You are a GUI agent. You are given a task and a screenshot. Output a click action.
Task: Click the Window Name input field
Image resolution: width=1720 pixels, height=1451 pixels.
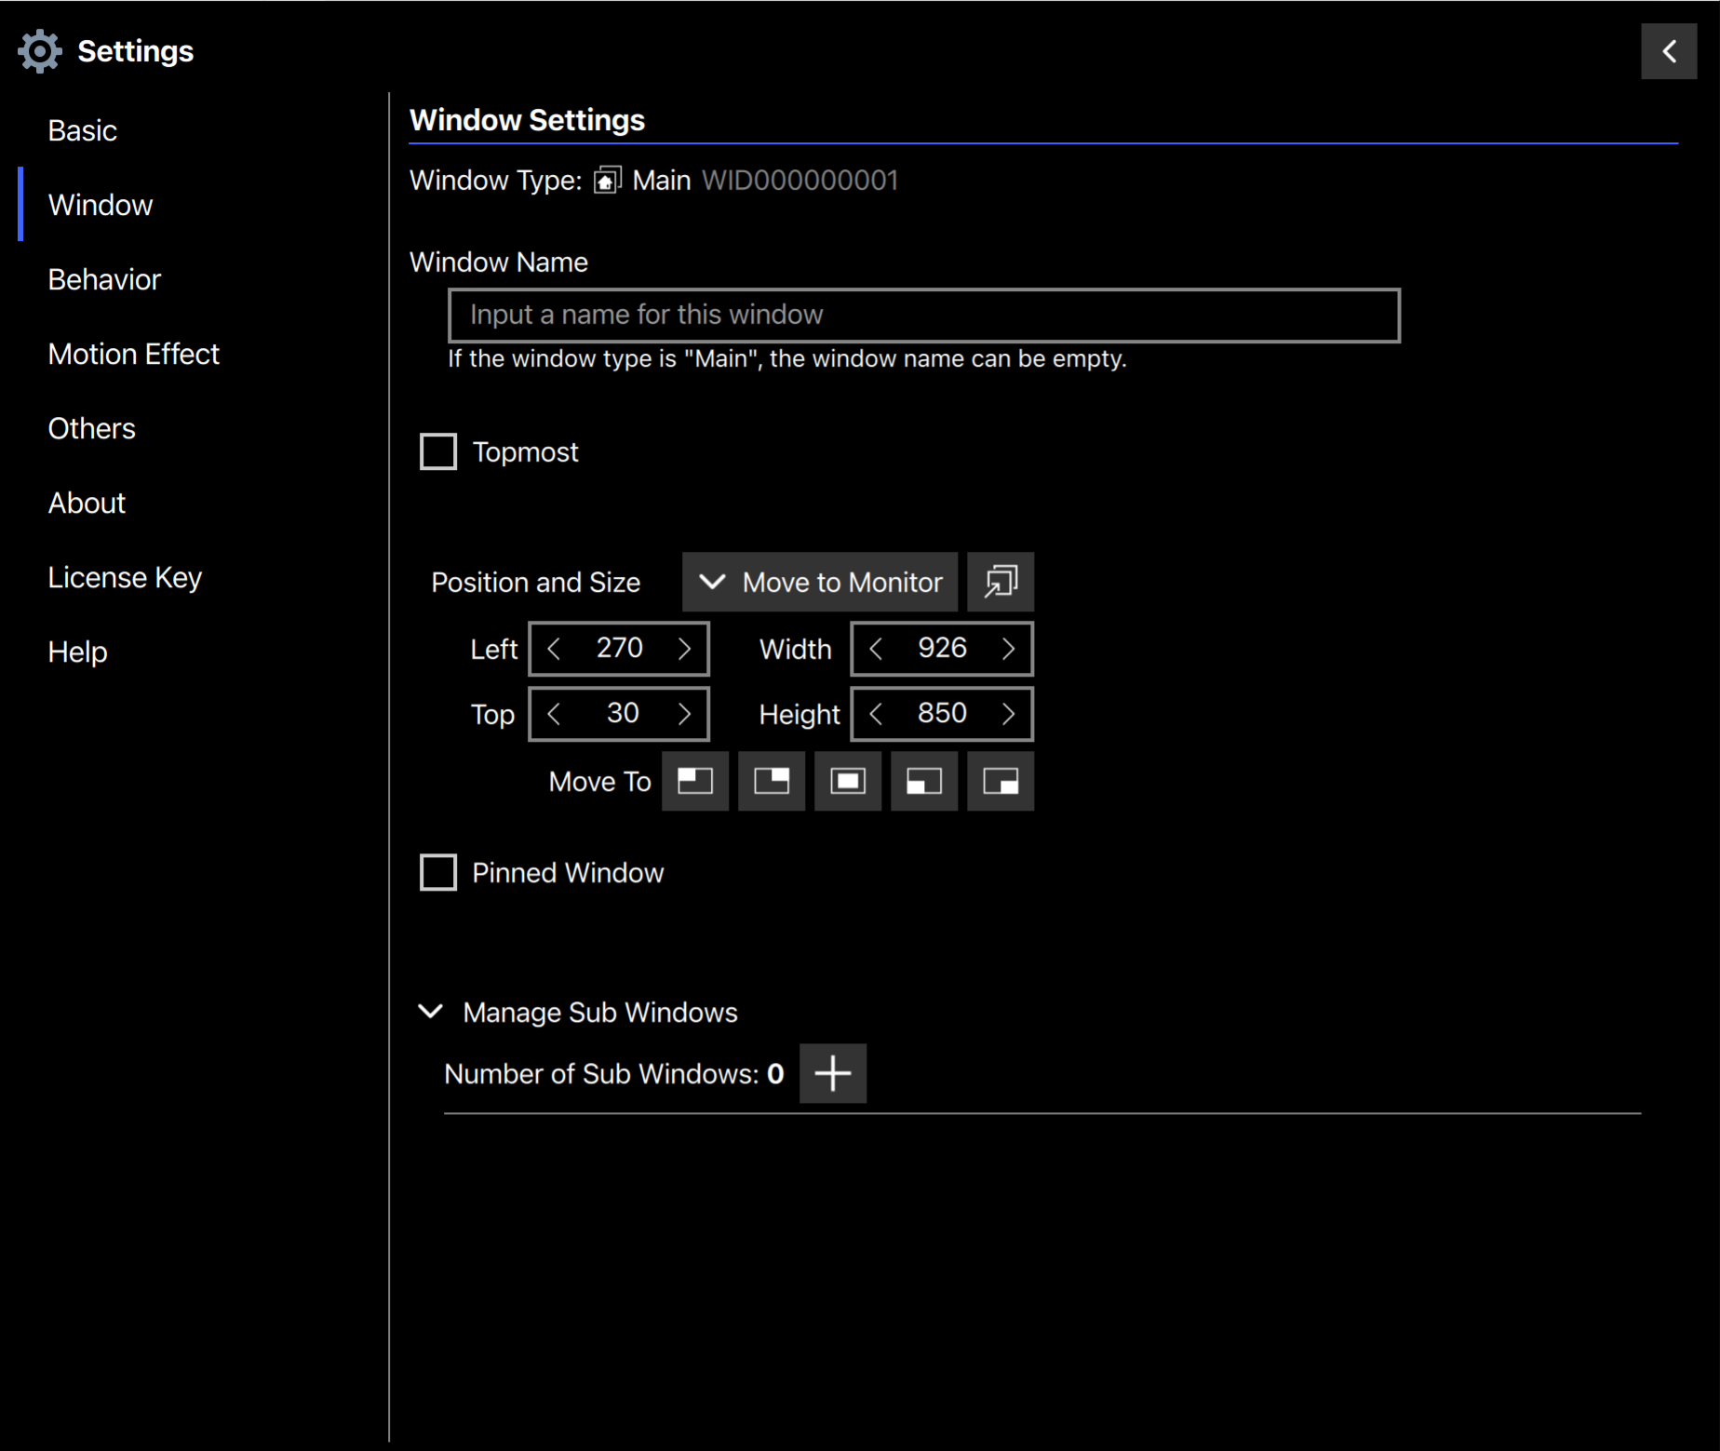point(923,316)
